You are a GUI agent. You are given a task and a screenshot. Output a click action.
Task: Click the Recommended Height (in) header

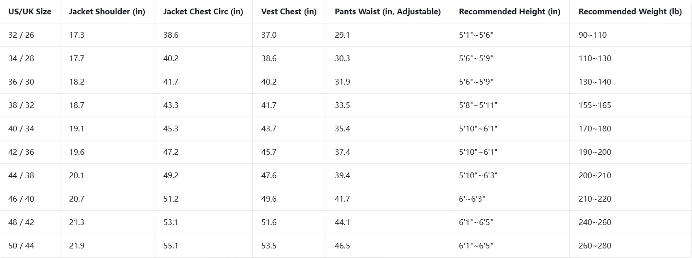point(510,11)
